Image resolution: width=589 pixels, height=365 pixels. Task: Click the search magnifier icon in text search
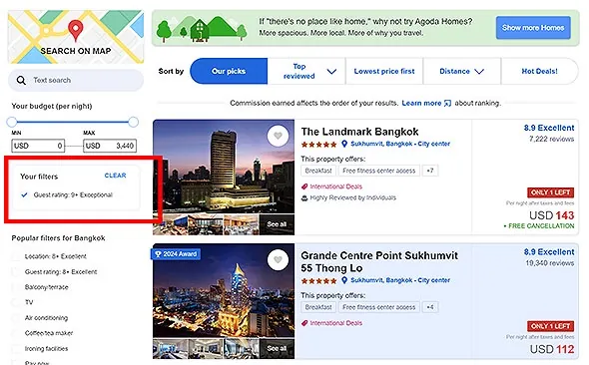[x=21, y=80]
